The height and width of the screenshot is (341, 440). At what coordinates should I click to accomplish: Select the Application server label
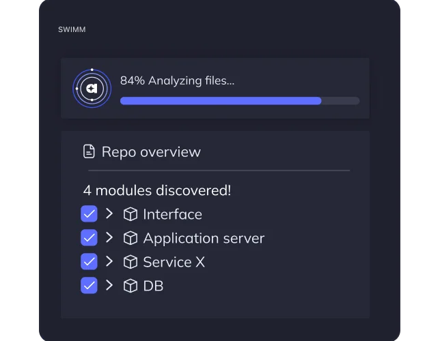click(204, 238)
